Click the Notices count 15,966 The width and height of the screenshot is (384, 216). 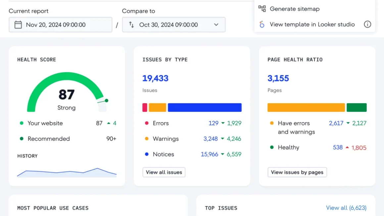click(210, 154)
